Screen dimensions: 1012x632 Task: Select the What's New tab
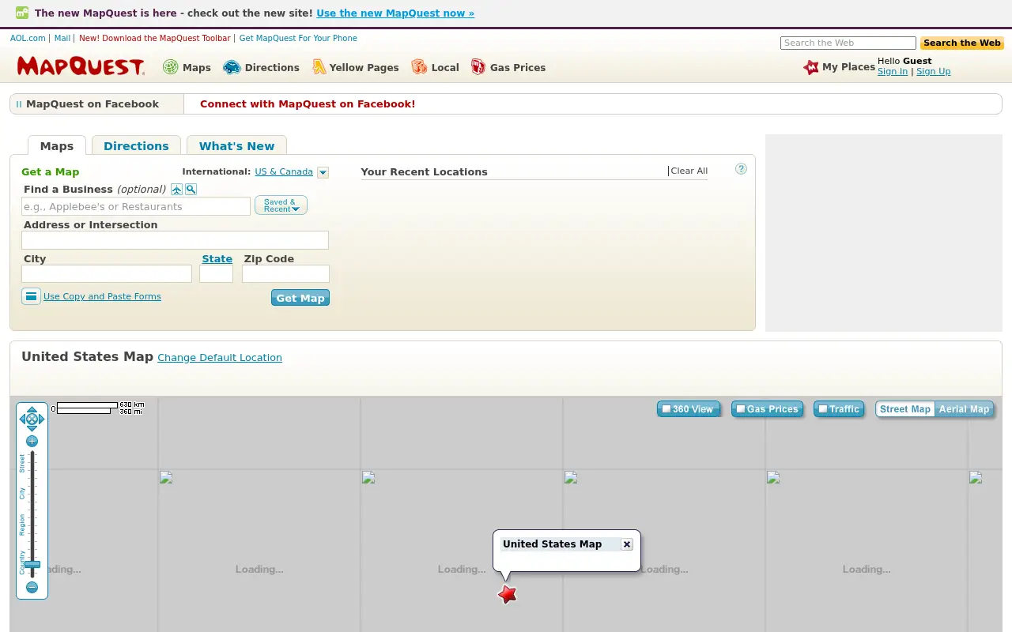(x=236, y=145)
